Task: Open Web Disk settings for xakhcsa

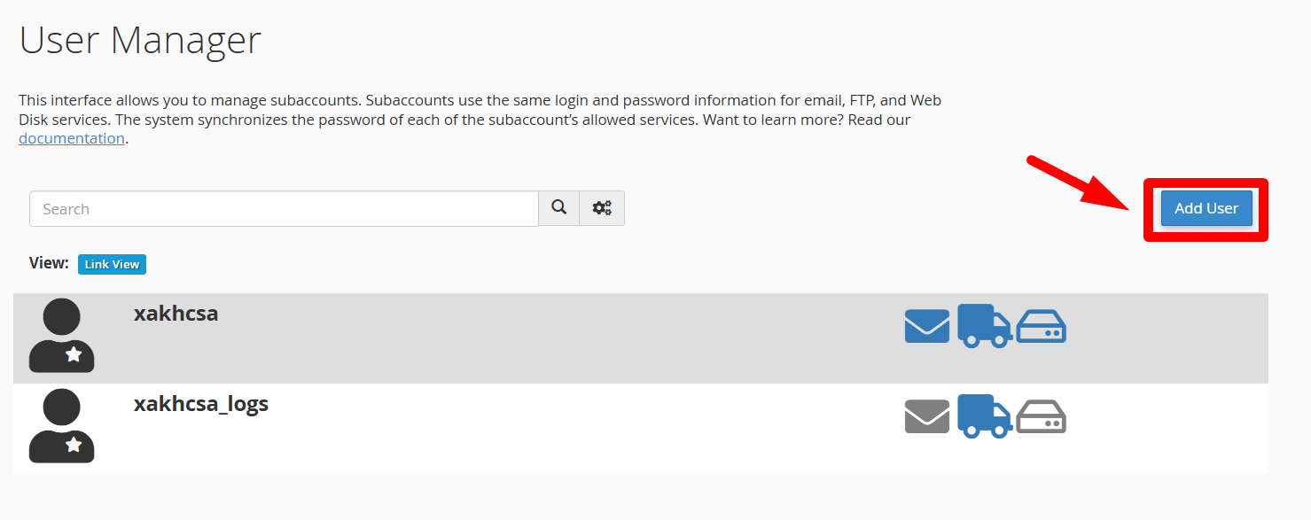Action: click(1041, 326)
